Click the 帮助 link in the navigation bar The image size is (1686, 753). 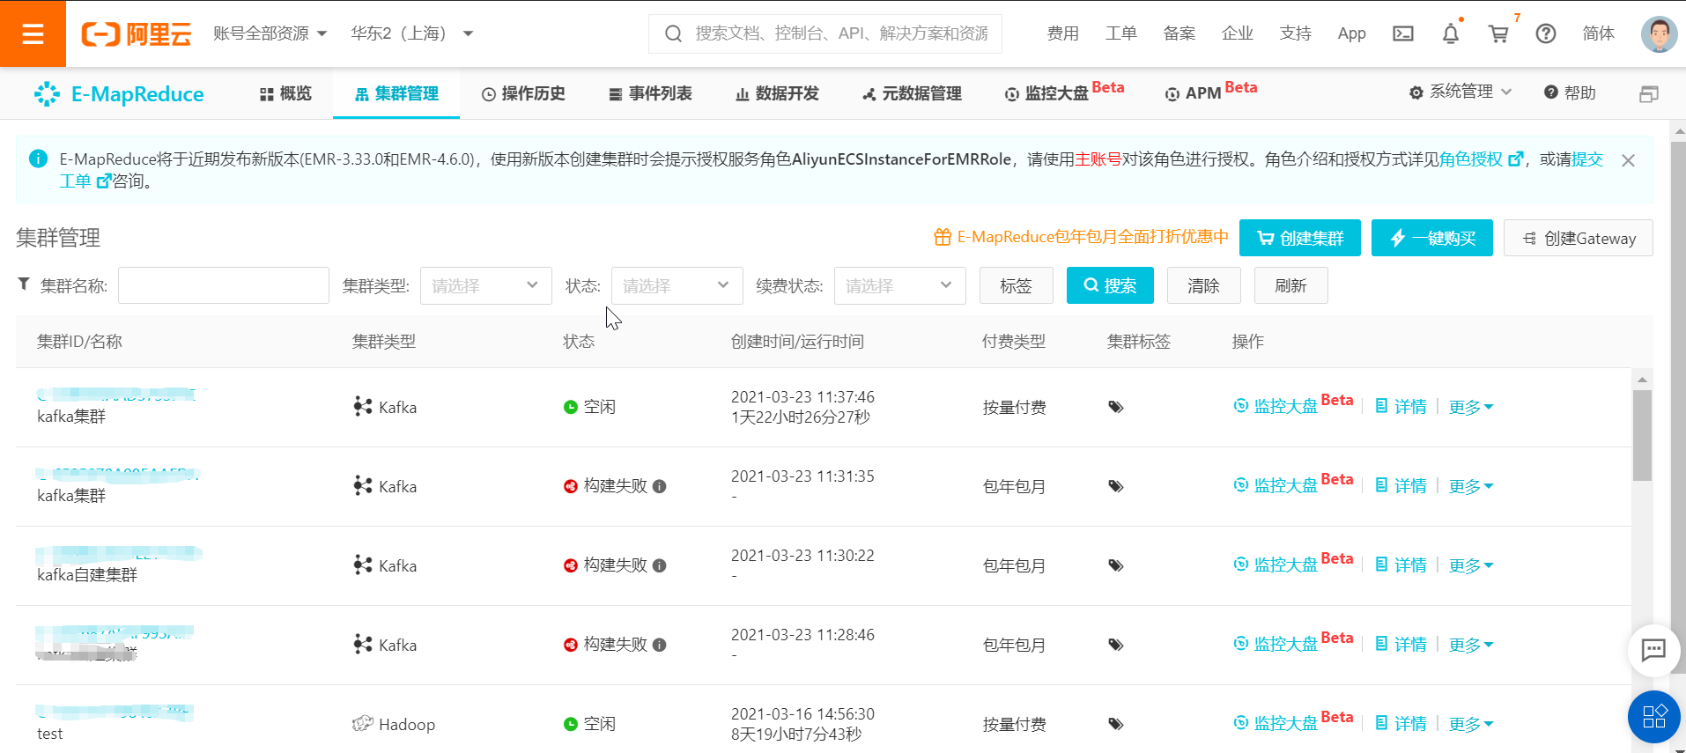(1570, 92)
